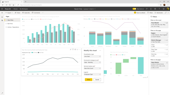Open user profile avatar in Power BI
The width and height of the screenshot is (170, 95).
168,9
